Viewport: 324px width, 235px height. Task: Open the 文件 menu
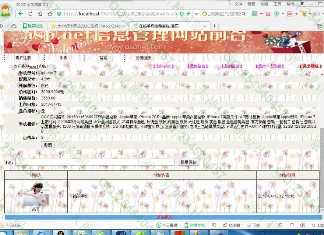(238, 4)
